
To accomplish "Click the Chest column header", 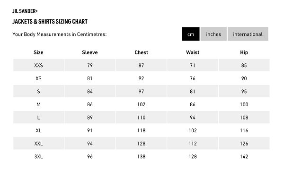I will (x=141, y=52).
